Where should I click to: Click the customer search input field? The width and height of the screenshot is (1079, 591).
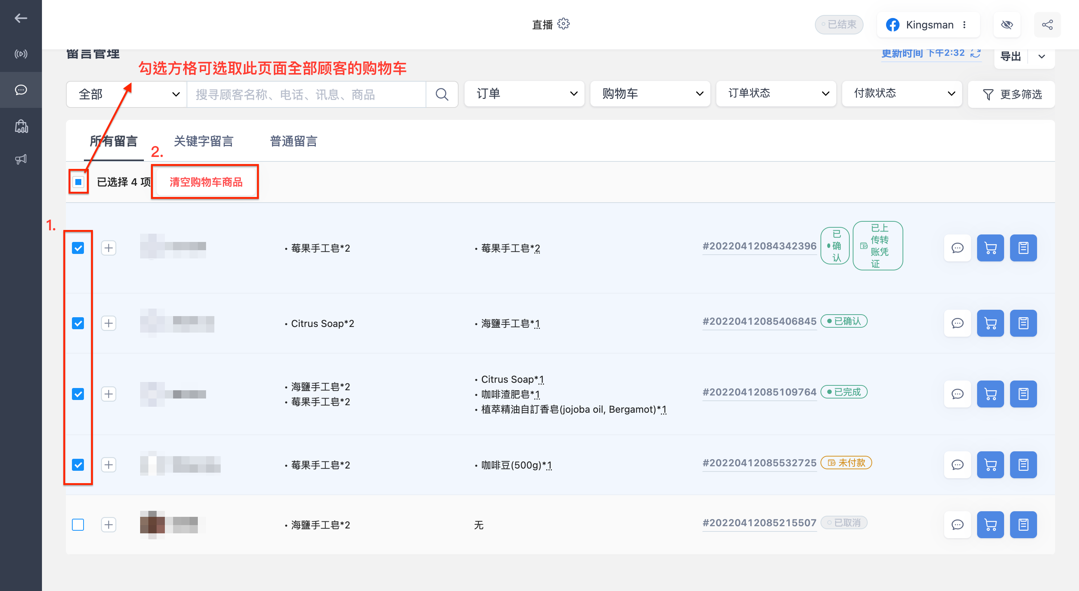point(306,94)
